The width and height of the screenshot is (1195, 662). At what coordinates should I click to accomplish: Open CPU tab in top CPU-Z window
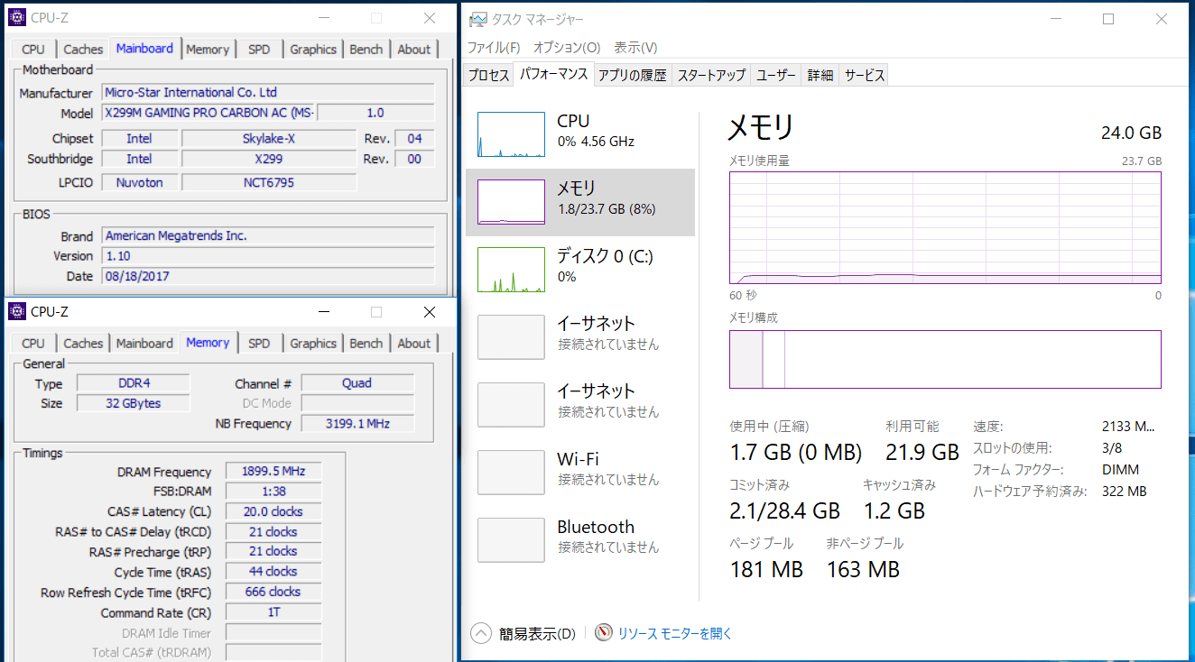(33, 50)
